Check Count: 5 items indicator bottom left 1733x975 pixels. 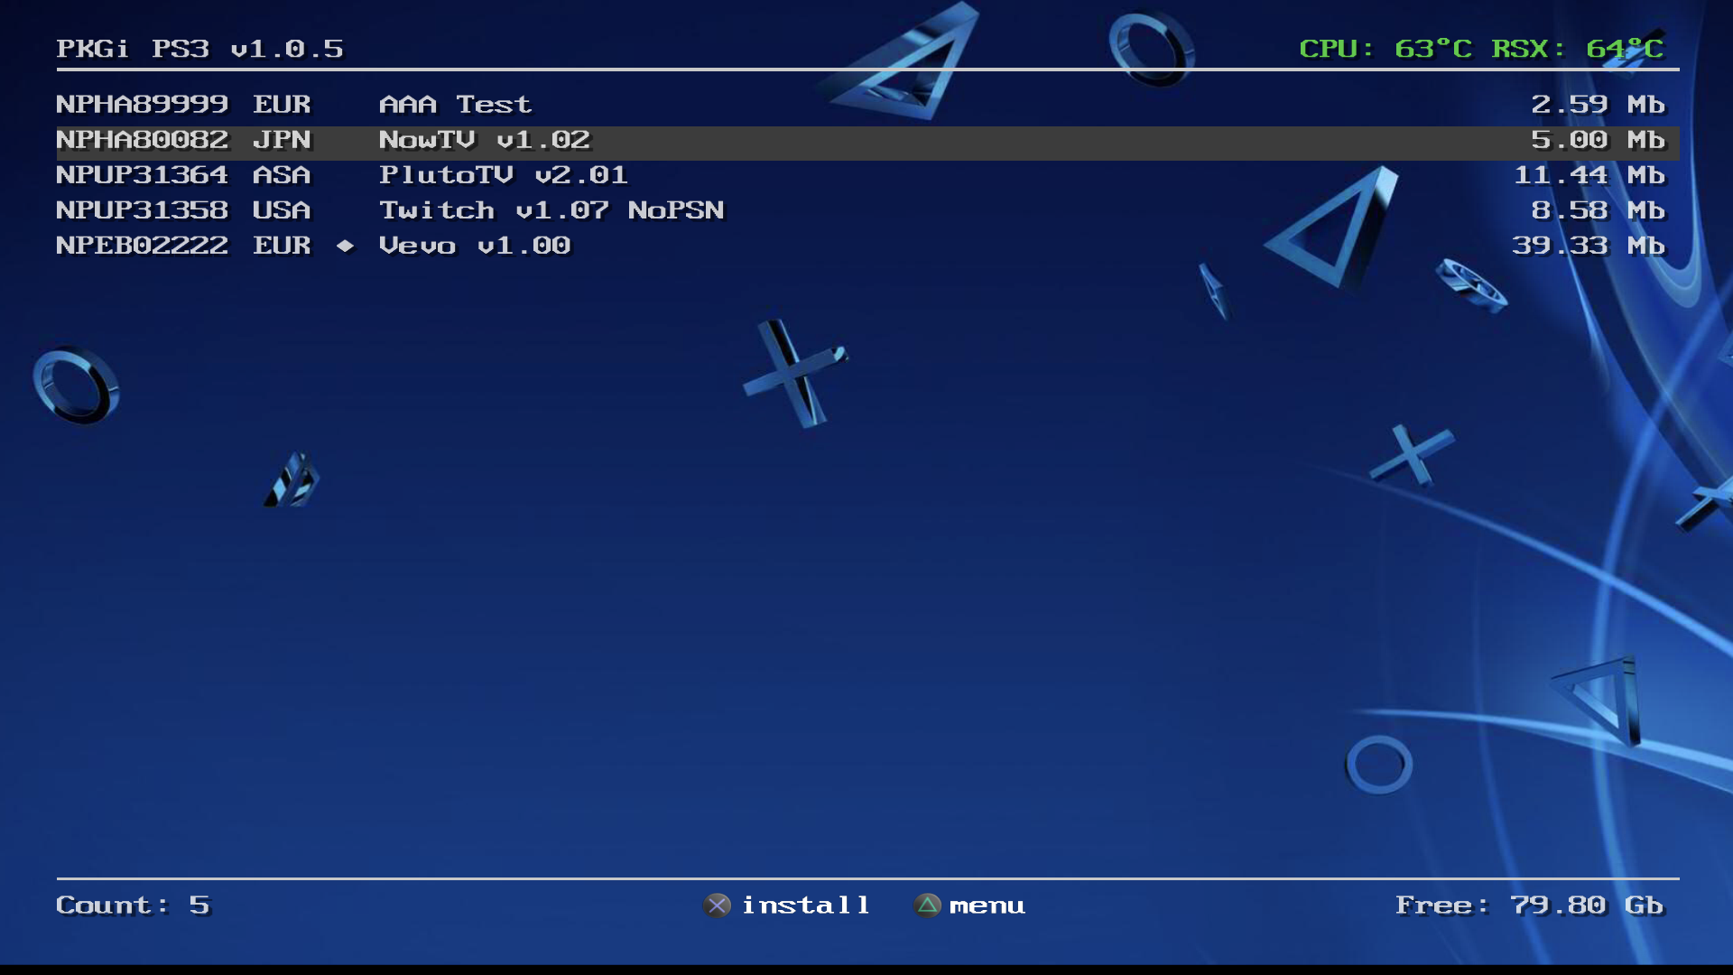[x=132, y=904]
